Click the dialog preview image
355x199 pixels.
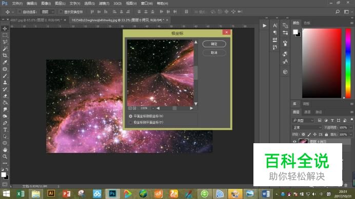coord(160,73)
